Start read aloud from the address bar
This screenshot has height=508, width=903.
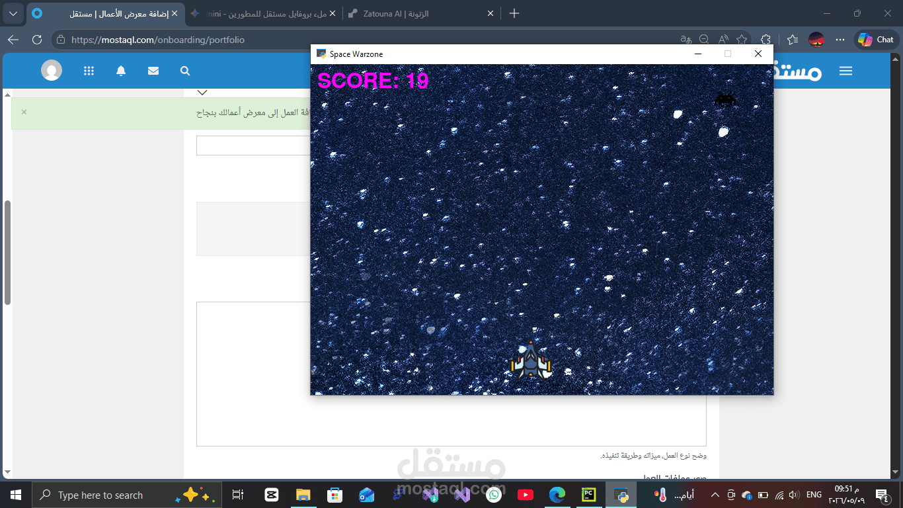723,40
